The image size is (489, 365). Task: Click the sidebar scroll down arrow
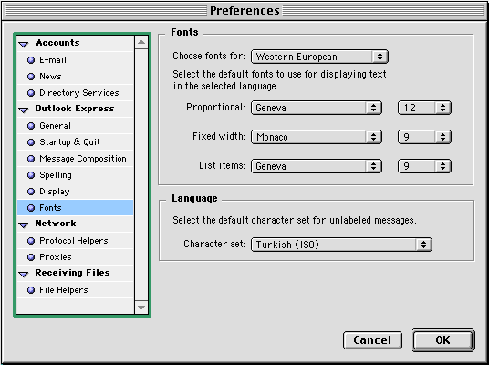tap(141, 308)
